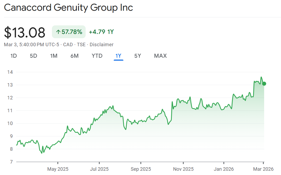Click the Nov 2025 axis label
The height and width of the screenshot is (175, 281).
183,169
